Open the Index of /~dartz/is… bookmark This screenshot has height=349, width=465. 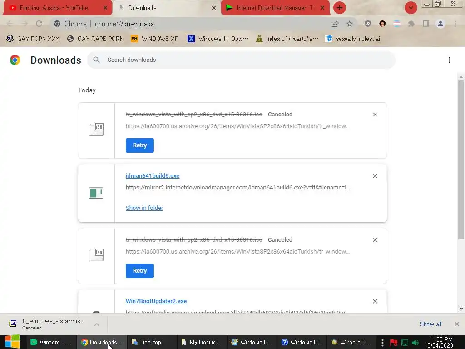click(x=287, y=39)
